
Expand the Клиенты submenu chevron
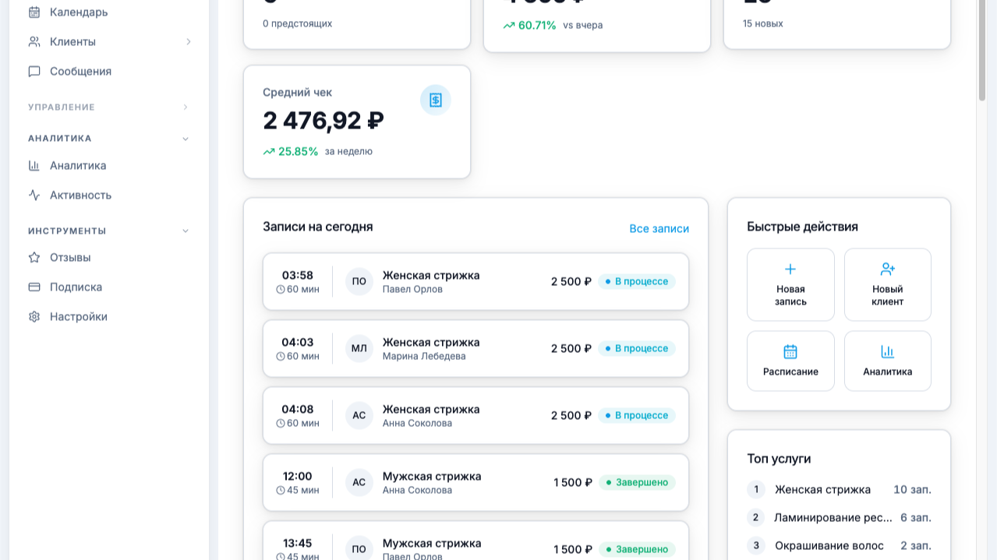pos(188,41)
